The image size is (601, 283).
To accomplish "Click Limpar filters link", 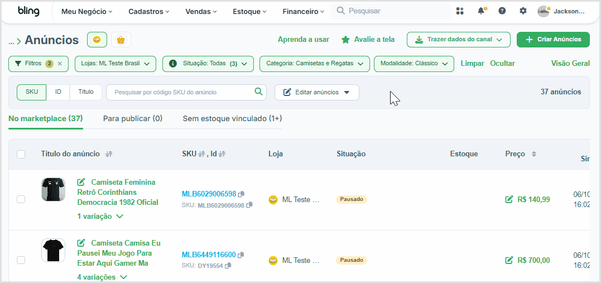I will click(x=472, y=64).
